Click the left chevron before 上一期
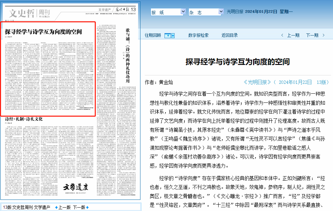The height and width of the screenshot is (211, 333). coord(282,36)
